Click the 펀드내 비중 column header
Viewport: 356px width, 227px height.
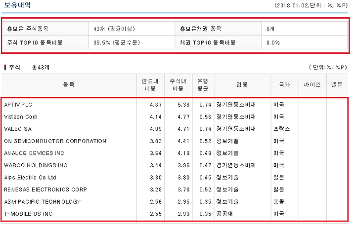click(150, 85)
